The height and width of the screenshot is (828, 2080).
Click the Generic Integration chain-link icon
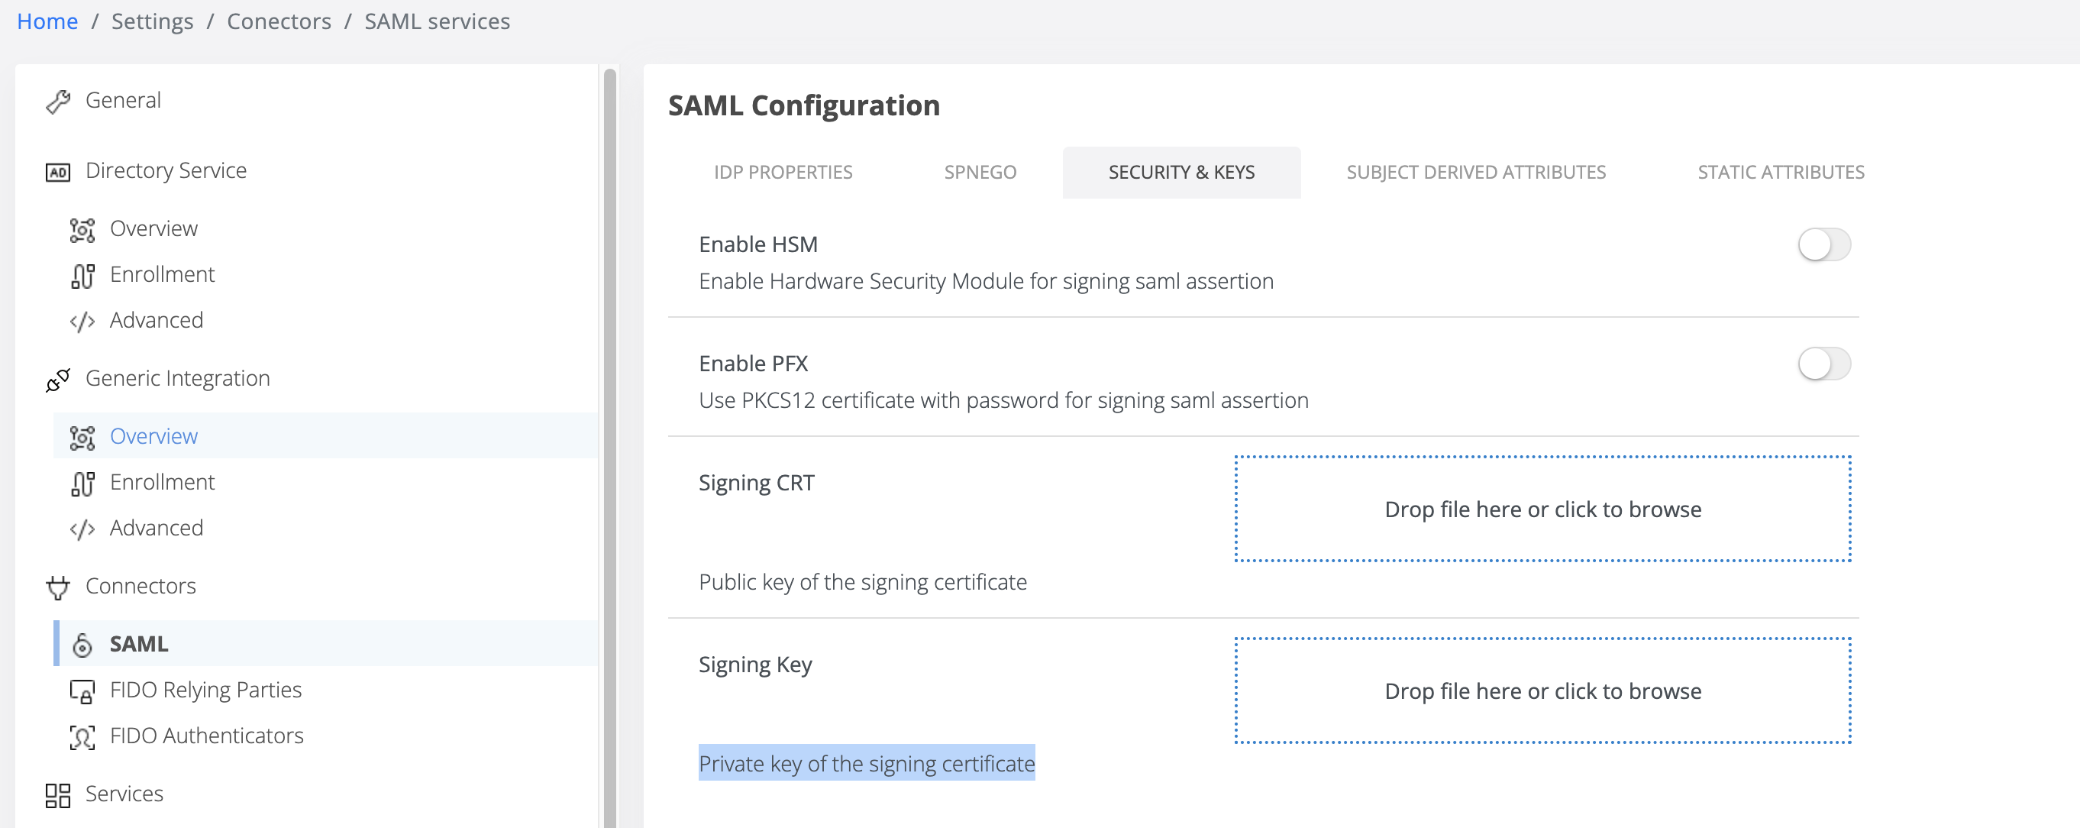click(x=57, y=378)
